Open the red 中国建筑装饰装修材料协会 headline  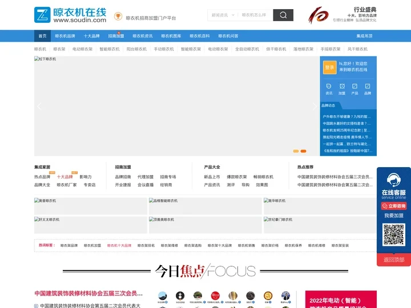pyautogui.click(x=88, y=293)
